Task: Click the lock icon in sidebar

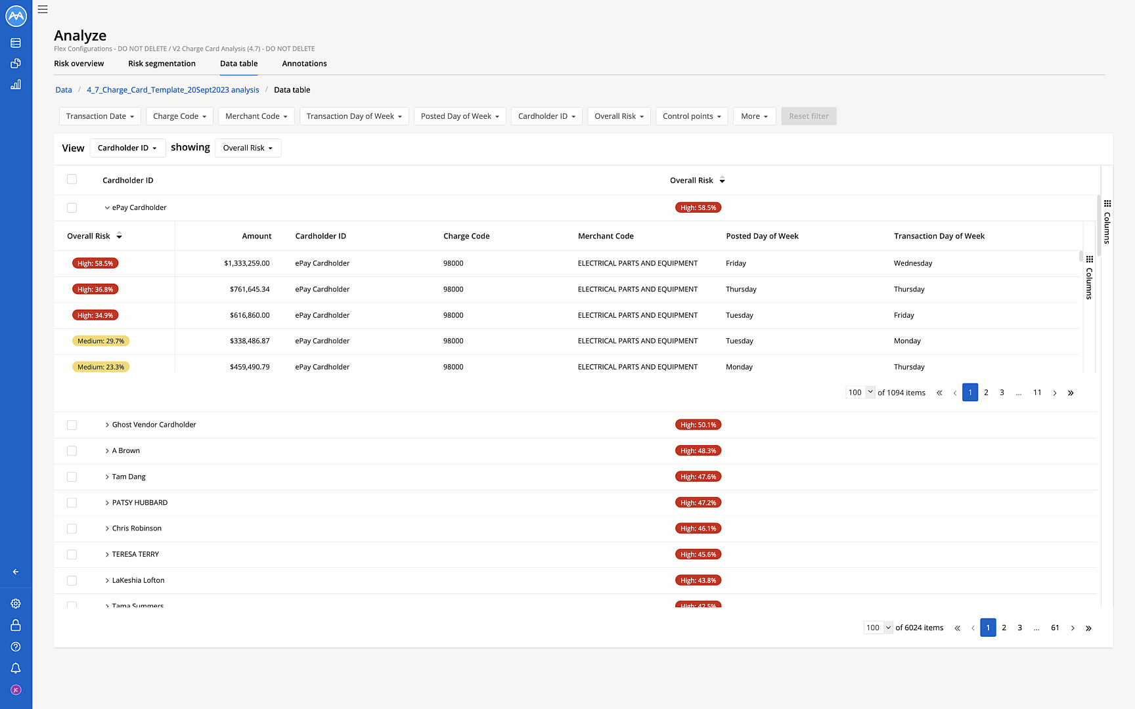Action: [16, 625]
